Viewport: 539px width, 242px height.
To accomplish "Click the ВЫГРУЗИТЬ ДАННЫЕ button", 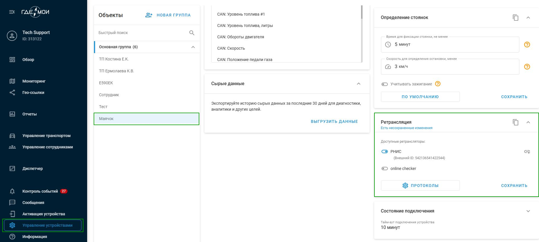I will (334, 121).
